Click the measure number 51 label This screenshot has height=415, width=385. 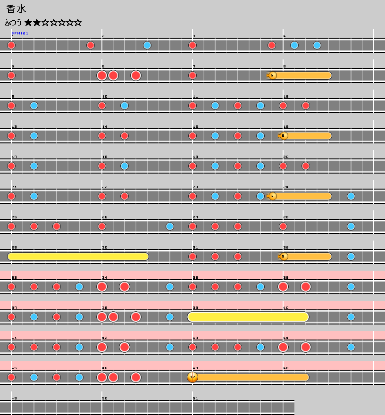(x=195, y=398)
